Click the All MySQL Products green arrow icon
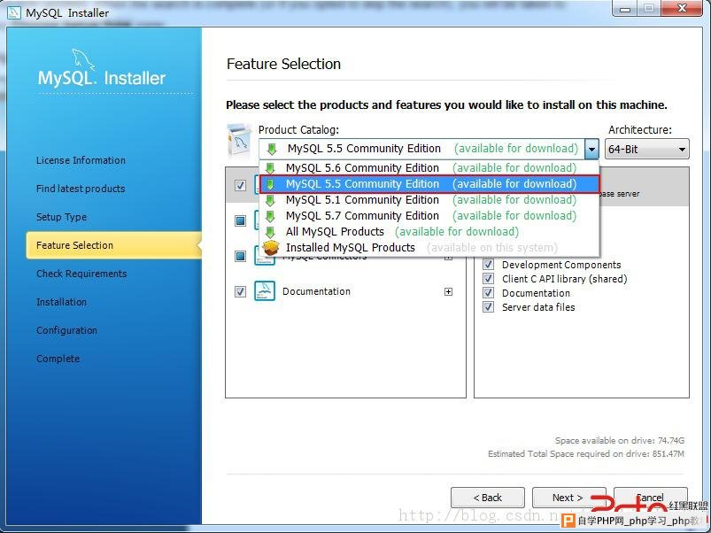The height and width of the screenshot is (533, 711). (270, 232)
